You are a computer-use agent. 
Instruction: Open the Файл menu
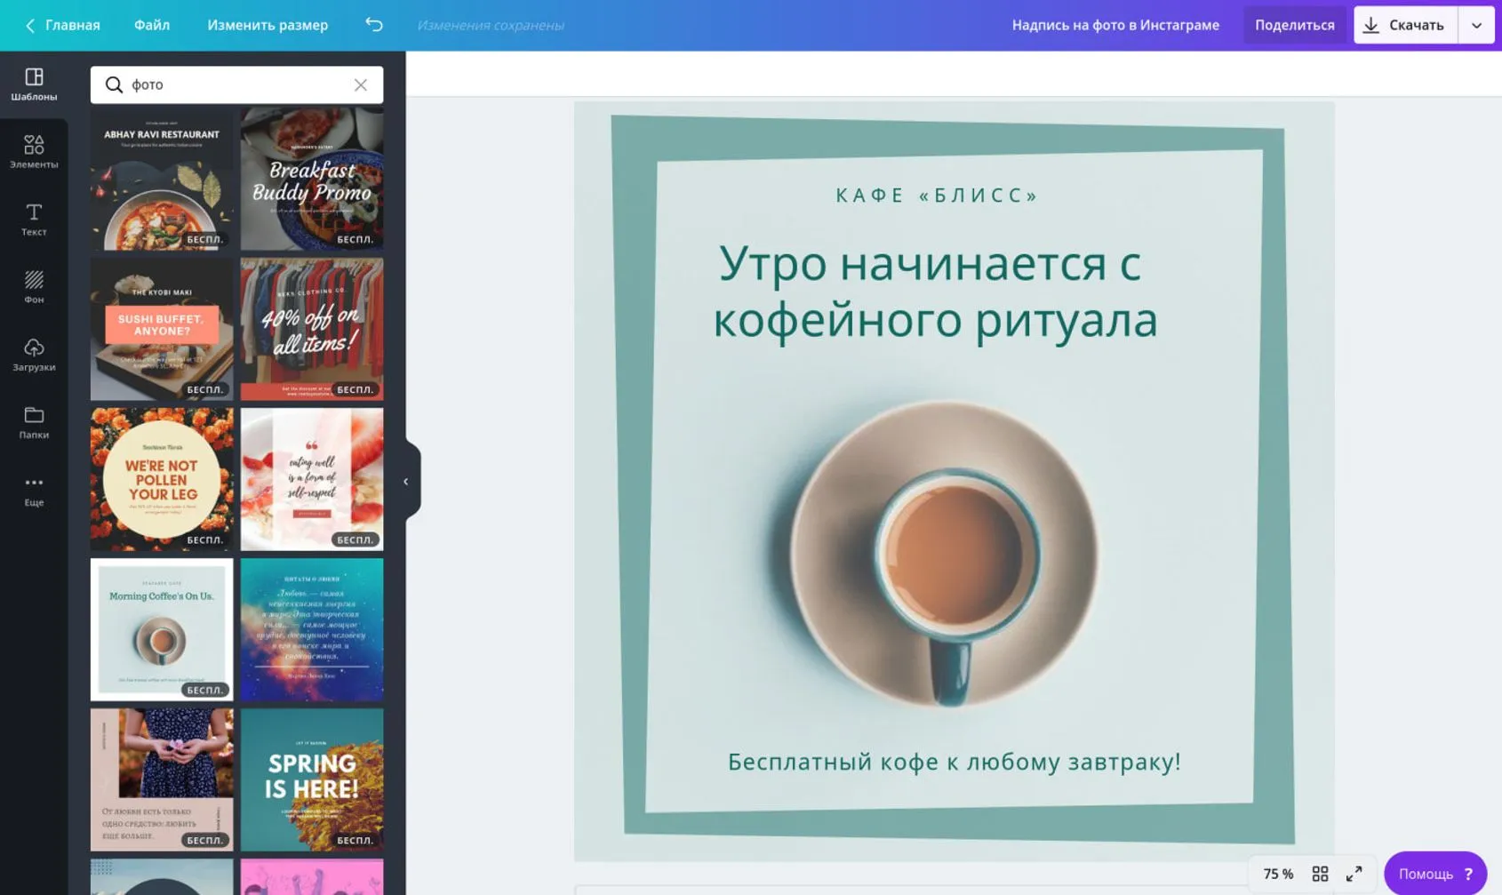tap(152, 25)
